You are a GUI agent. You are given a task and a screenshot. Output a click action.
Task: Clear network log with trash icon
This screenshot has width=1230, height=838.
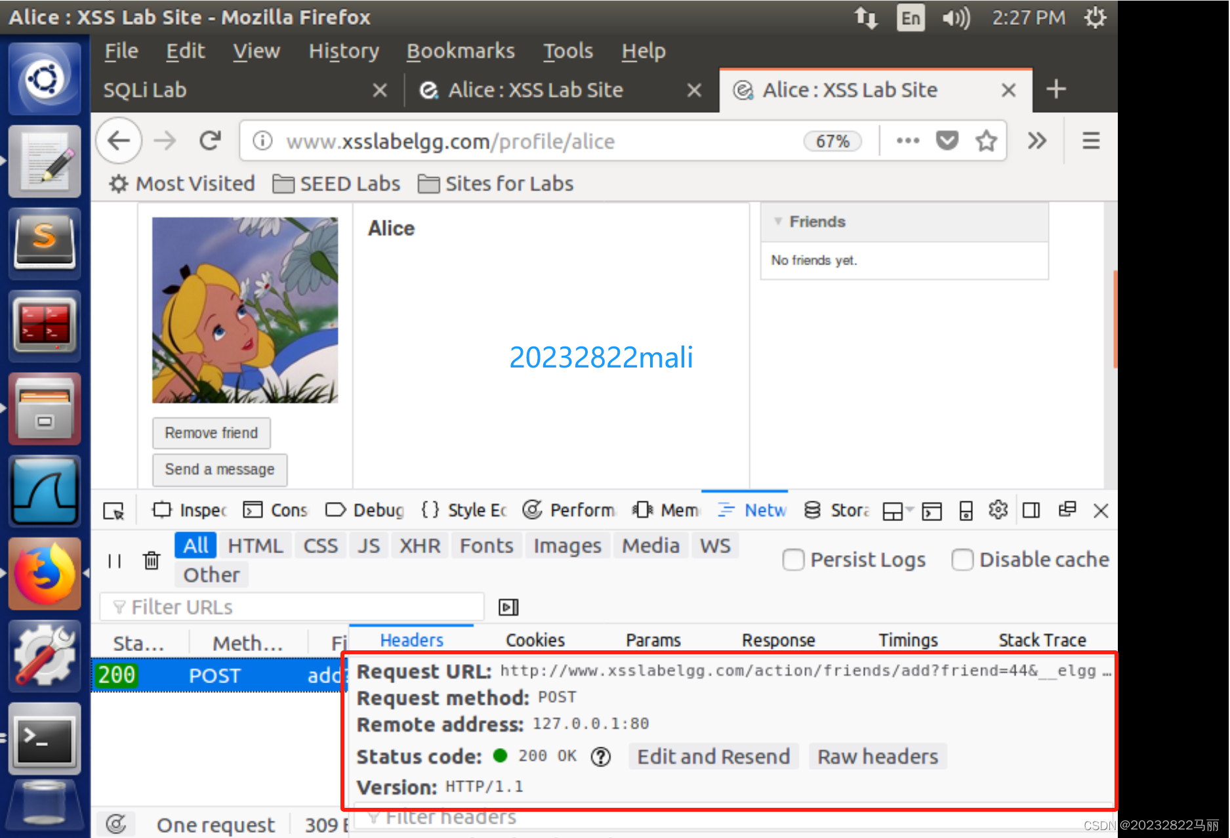[x=152, y=560]
